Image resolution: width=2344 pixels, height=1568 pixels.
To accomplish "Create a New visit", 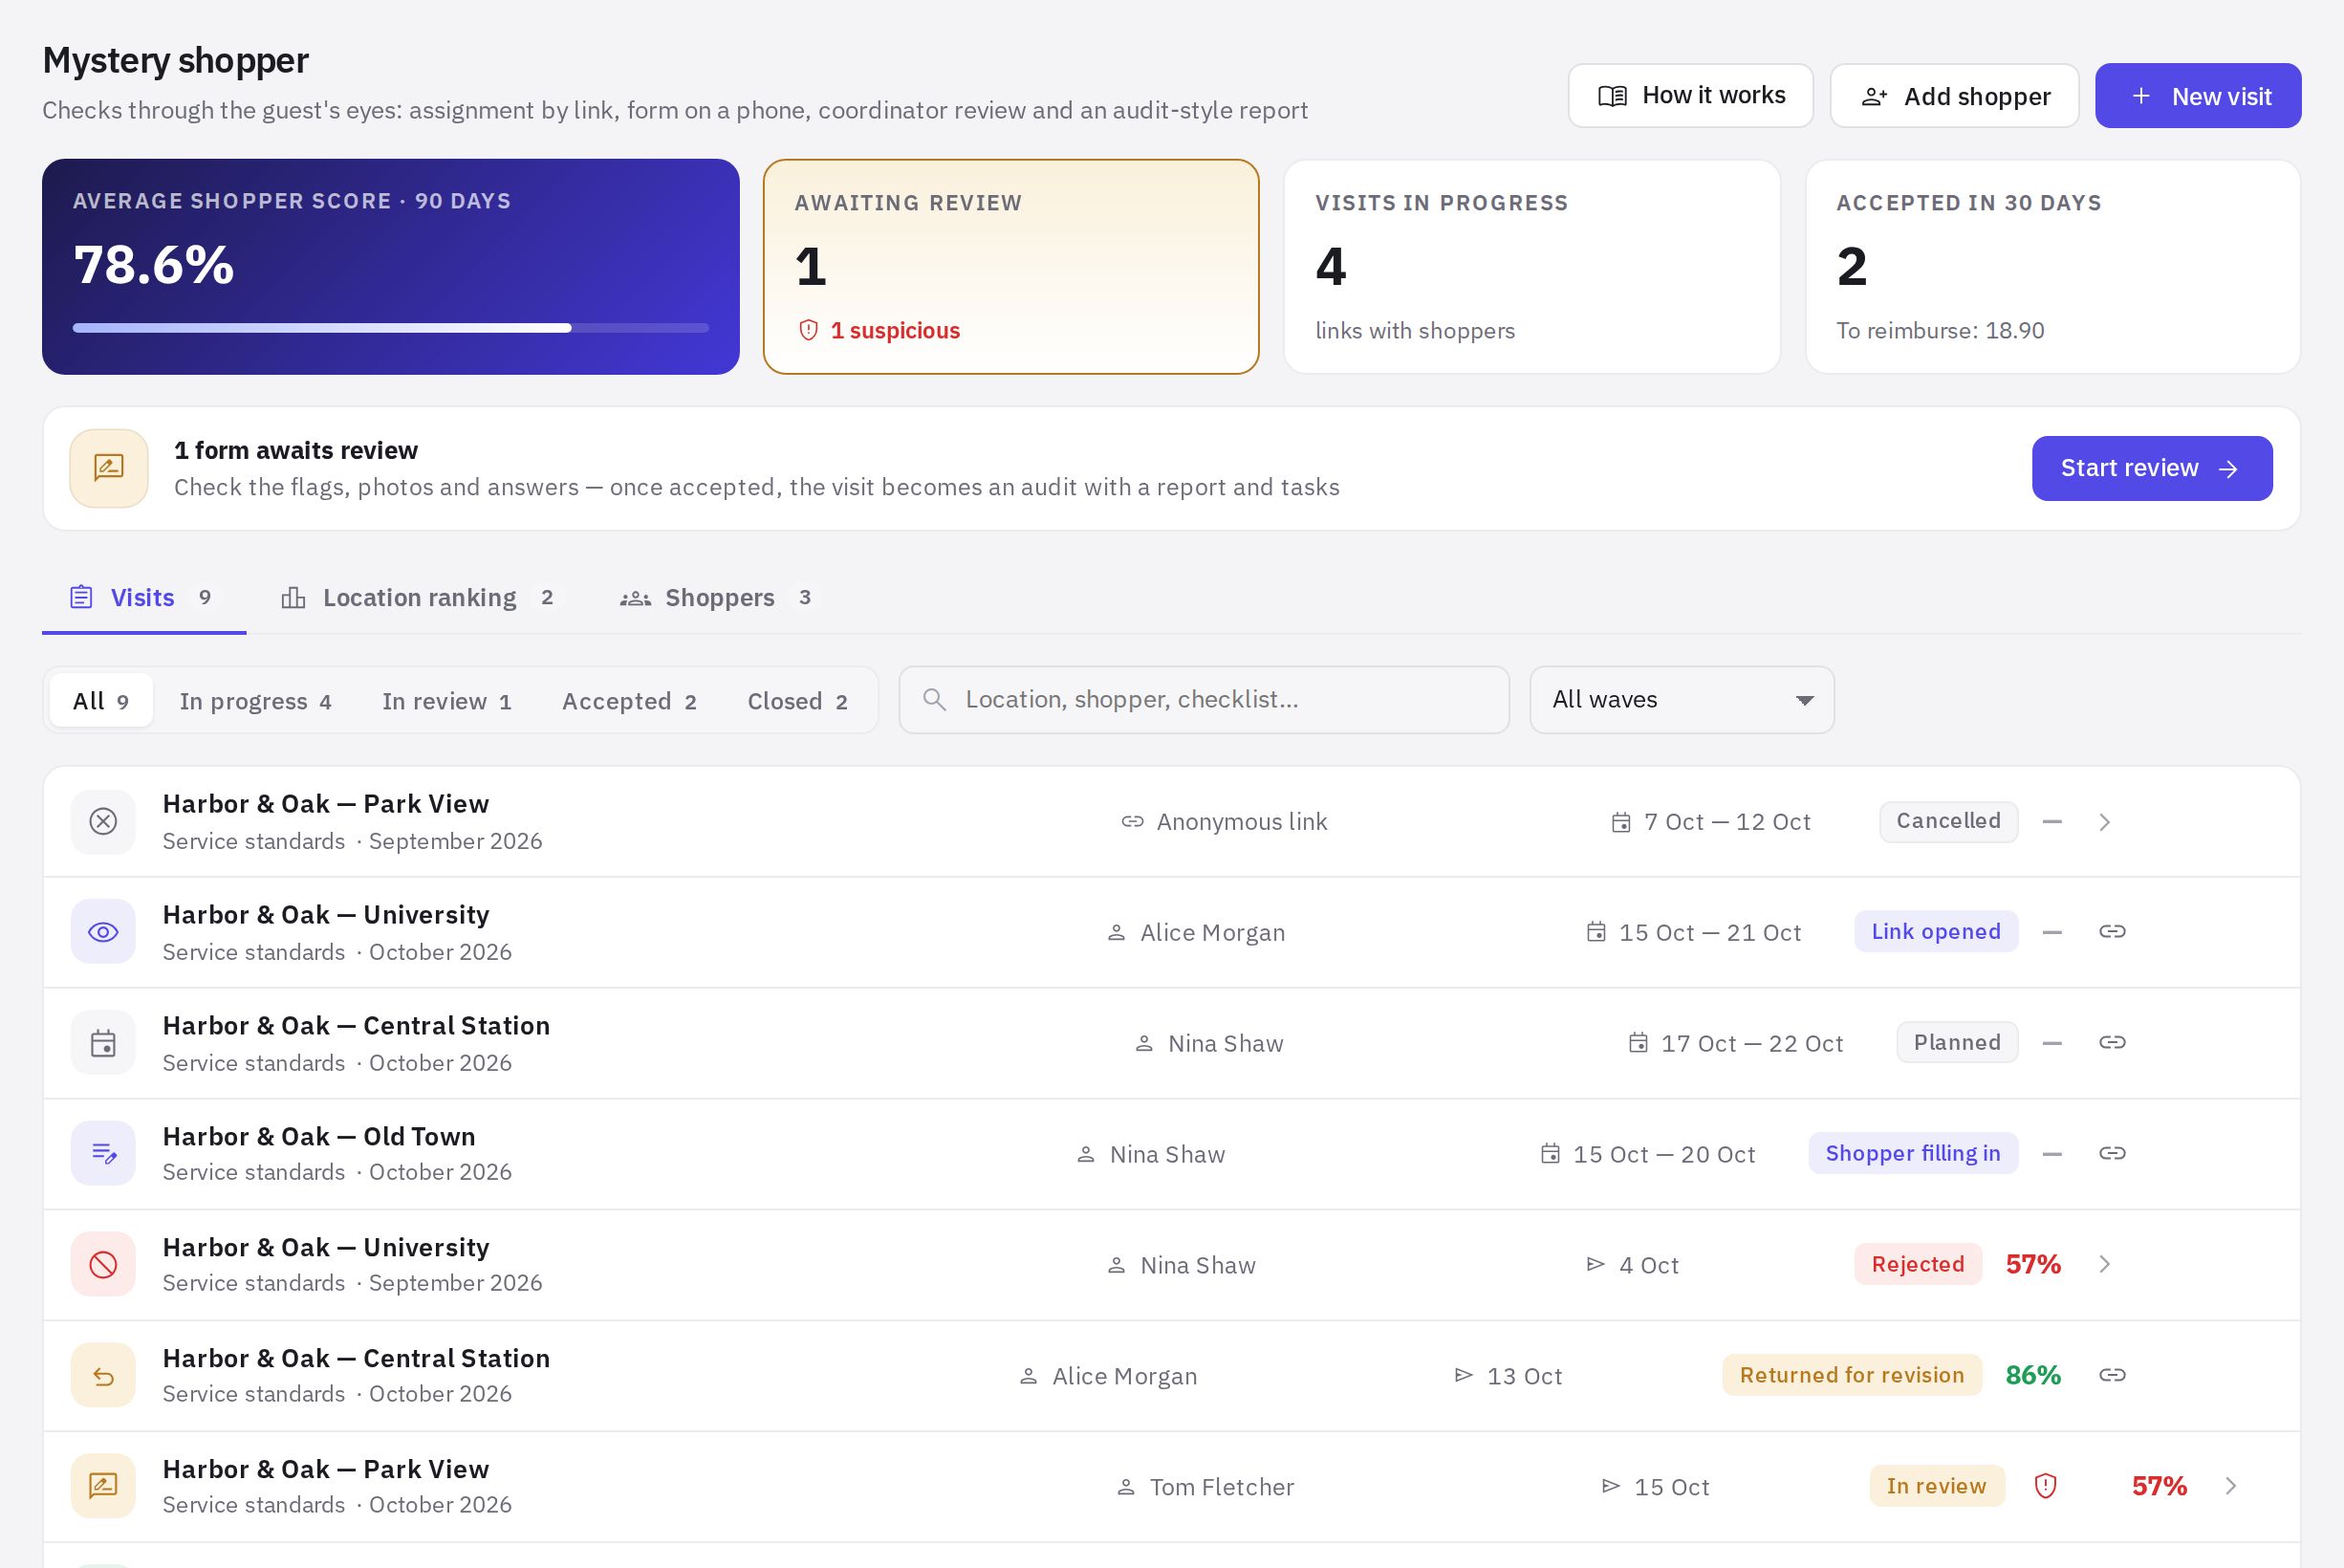I will [2198, 96].
